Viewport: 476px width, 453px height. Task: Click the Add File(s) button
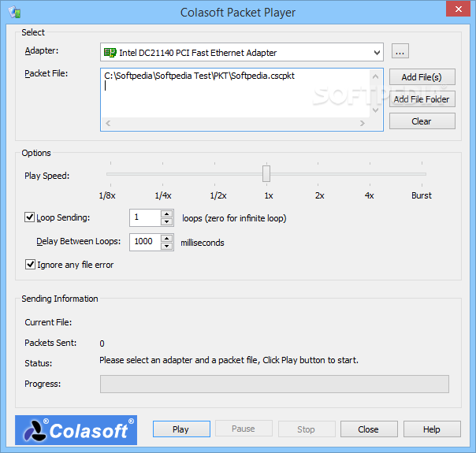pyautogui.click(x=422, y=77)
